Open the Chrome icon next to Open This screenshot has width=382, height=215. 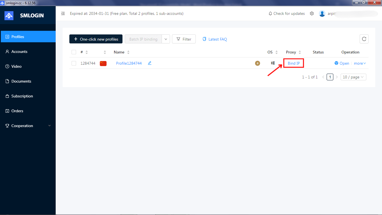coord(336,63)
